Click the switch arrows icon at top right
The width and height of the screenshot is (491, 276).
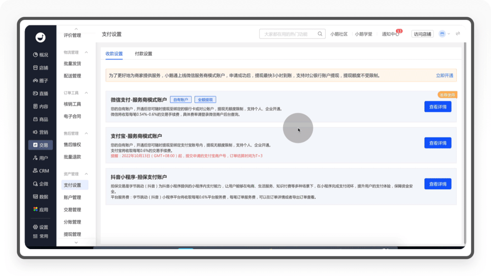point(458,34)
